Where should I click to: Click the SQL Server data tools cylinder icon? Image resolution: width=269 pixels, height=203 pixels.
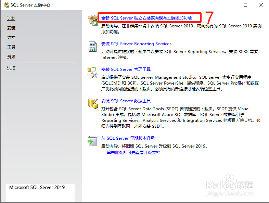pos(93,104)
